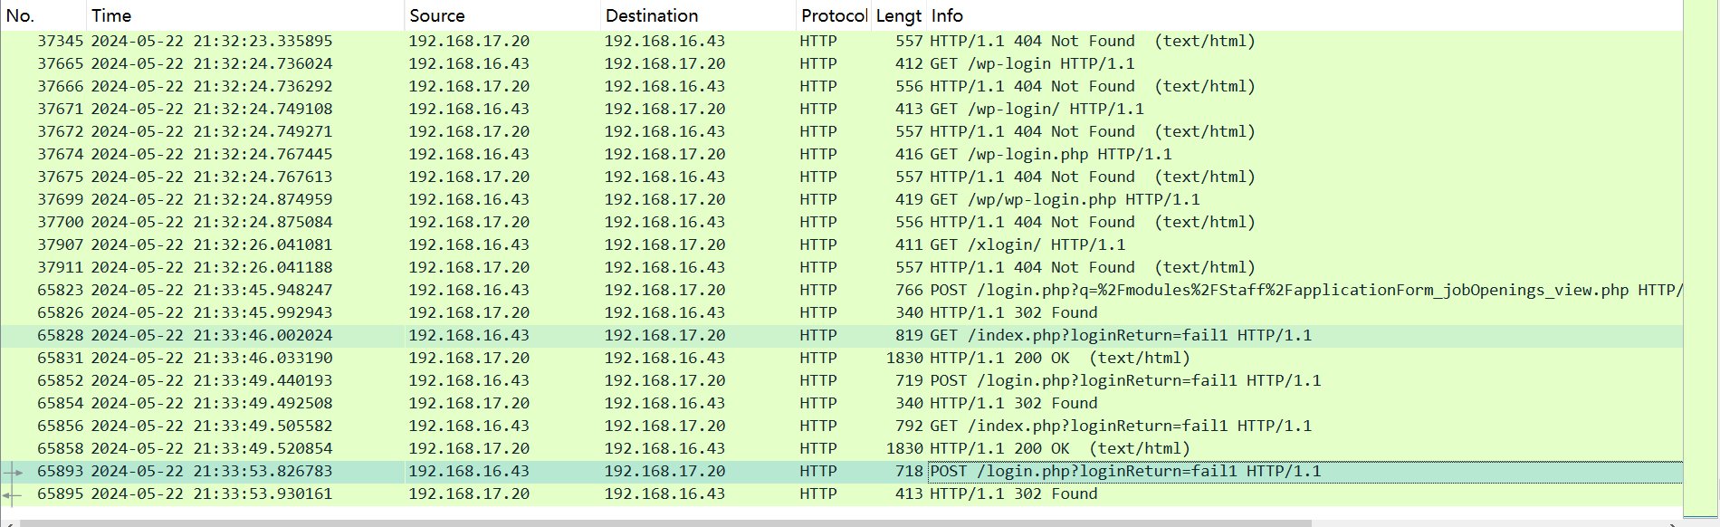The height and width of the screenshot is (527, 1720).
Task: Click the response arrow beside packet 65895
Action: tap(13, 494)
